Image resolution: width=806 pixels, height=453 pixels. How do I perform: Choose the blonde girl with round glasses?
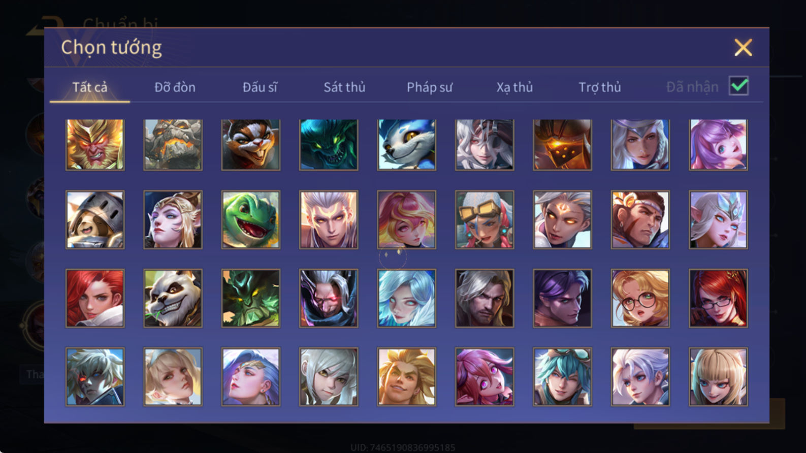[x=640, y=298]
